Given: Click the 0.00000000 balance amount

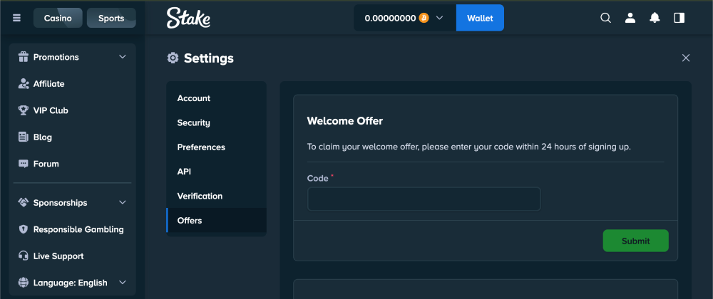Looking at the screenshot, I should tap(390, 18).
